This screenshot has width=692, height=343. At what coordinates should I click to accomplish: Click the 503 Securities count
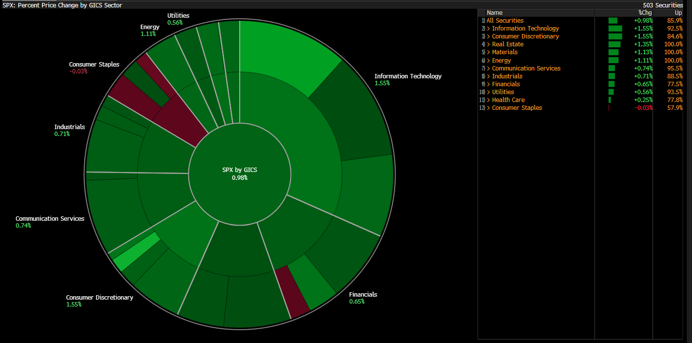pos(663,5)
